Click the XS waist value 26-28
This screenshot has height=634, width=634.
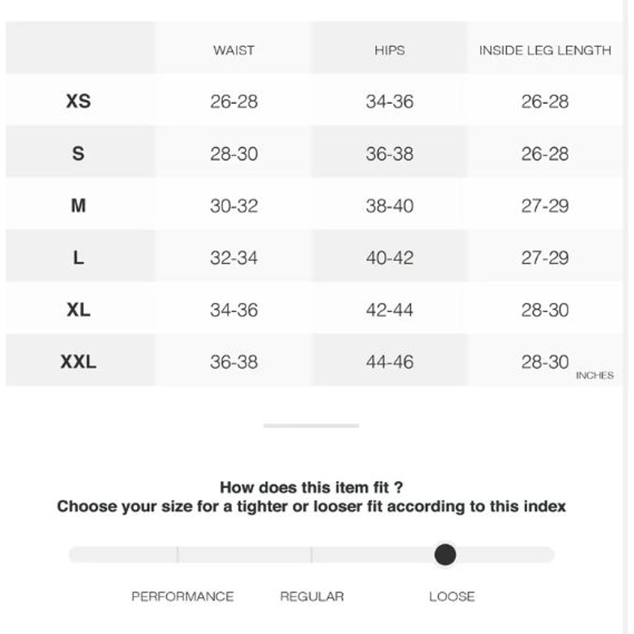[x=234, y=101]
